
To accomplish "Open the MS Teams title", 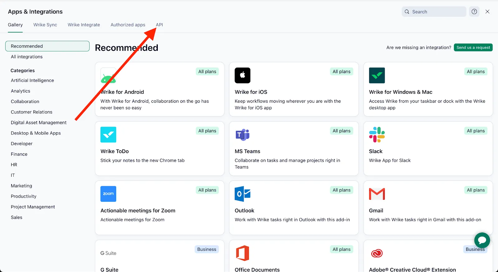I will click(247, 151).
